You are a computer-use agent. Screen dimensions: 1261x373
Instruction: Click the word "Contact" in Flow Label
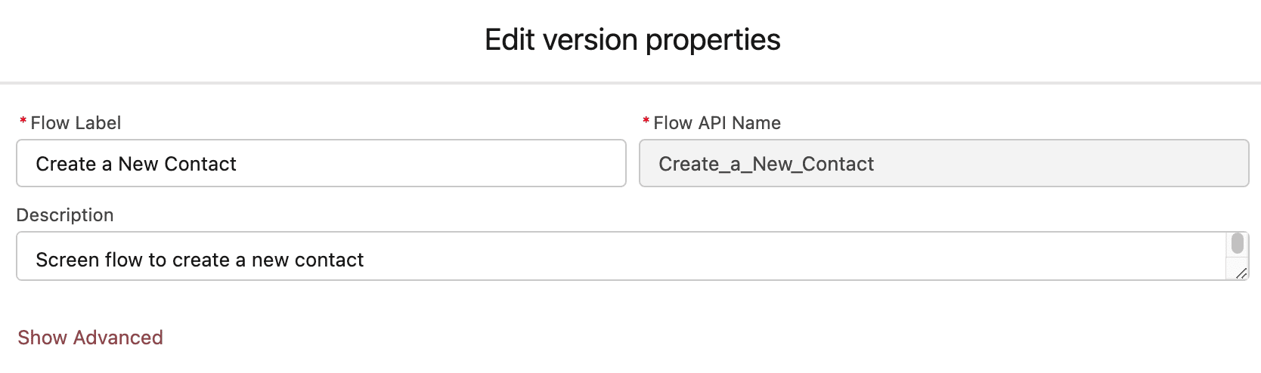tap(200, 164)
